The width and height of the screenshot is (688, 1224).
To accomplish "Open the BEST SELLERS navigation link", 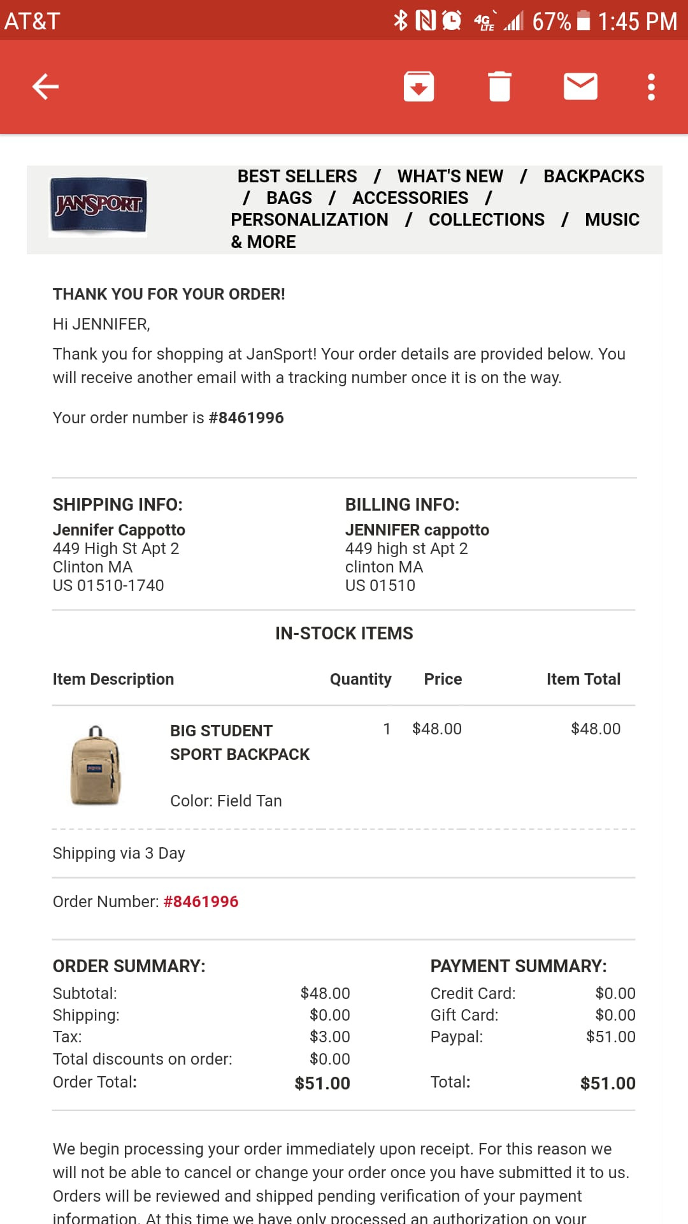I will [x=297, y=177].
